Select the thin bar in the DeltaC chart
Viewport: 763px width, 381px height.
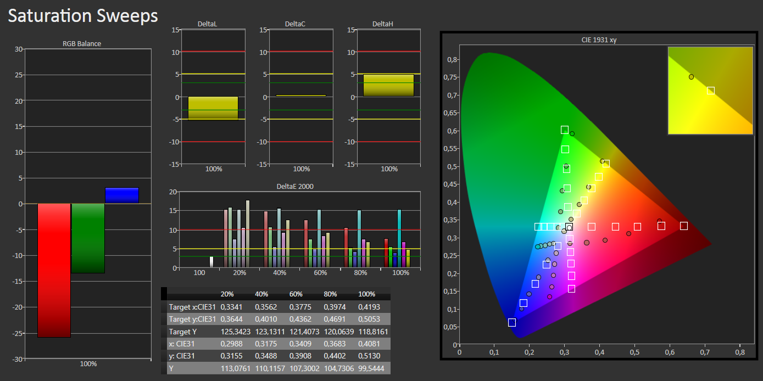(x=301, y=96)
